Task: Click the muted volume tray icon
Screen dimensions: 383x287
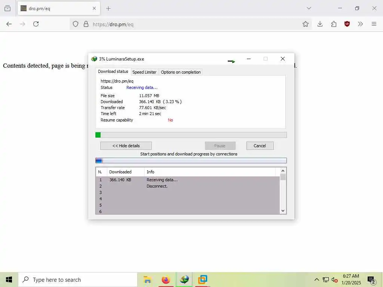Action: pyautogui.click(x=334, y=280)
